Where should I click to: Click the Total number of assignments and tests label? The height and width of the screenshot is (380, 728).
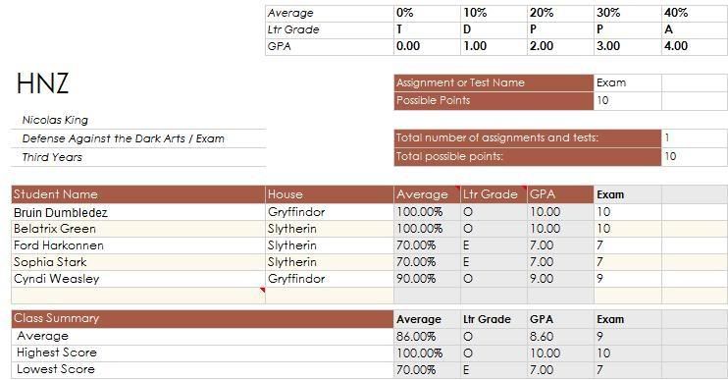528,138
